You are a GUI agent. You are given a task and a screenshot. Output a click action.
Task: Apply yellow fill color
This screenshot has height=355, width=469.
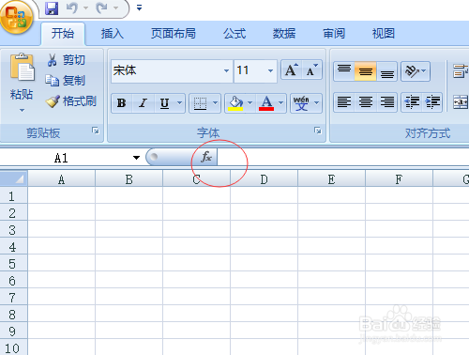click(235, 103)
